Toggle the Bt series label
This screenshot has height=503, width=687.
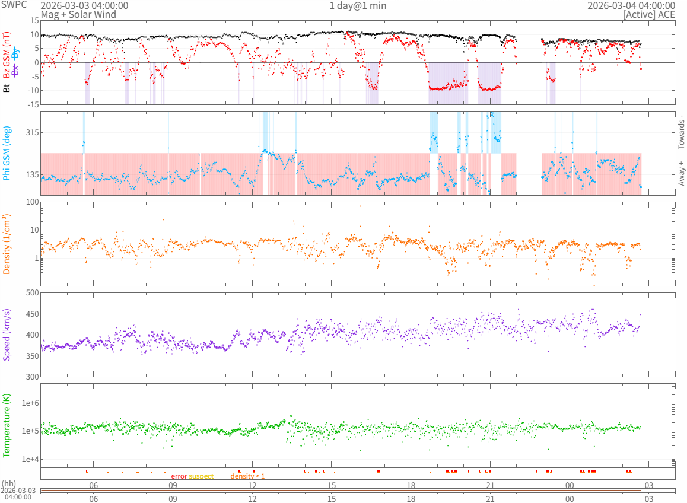(x=7, y=88)
